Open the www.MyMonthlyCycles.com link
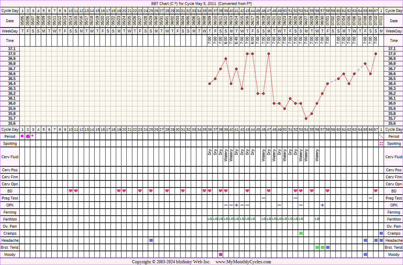Screen dimensions: 403x265 pyautogui.click(x=243, y=262)
